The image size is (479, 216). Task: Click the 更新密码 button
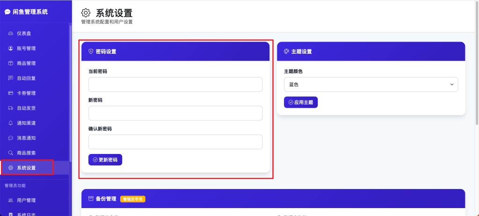105,160
